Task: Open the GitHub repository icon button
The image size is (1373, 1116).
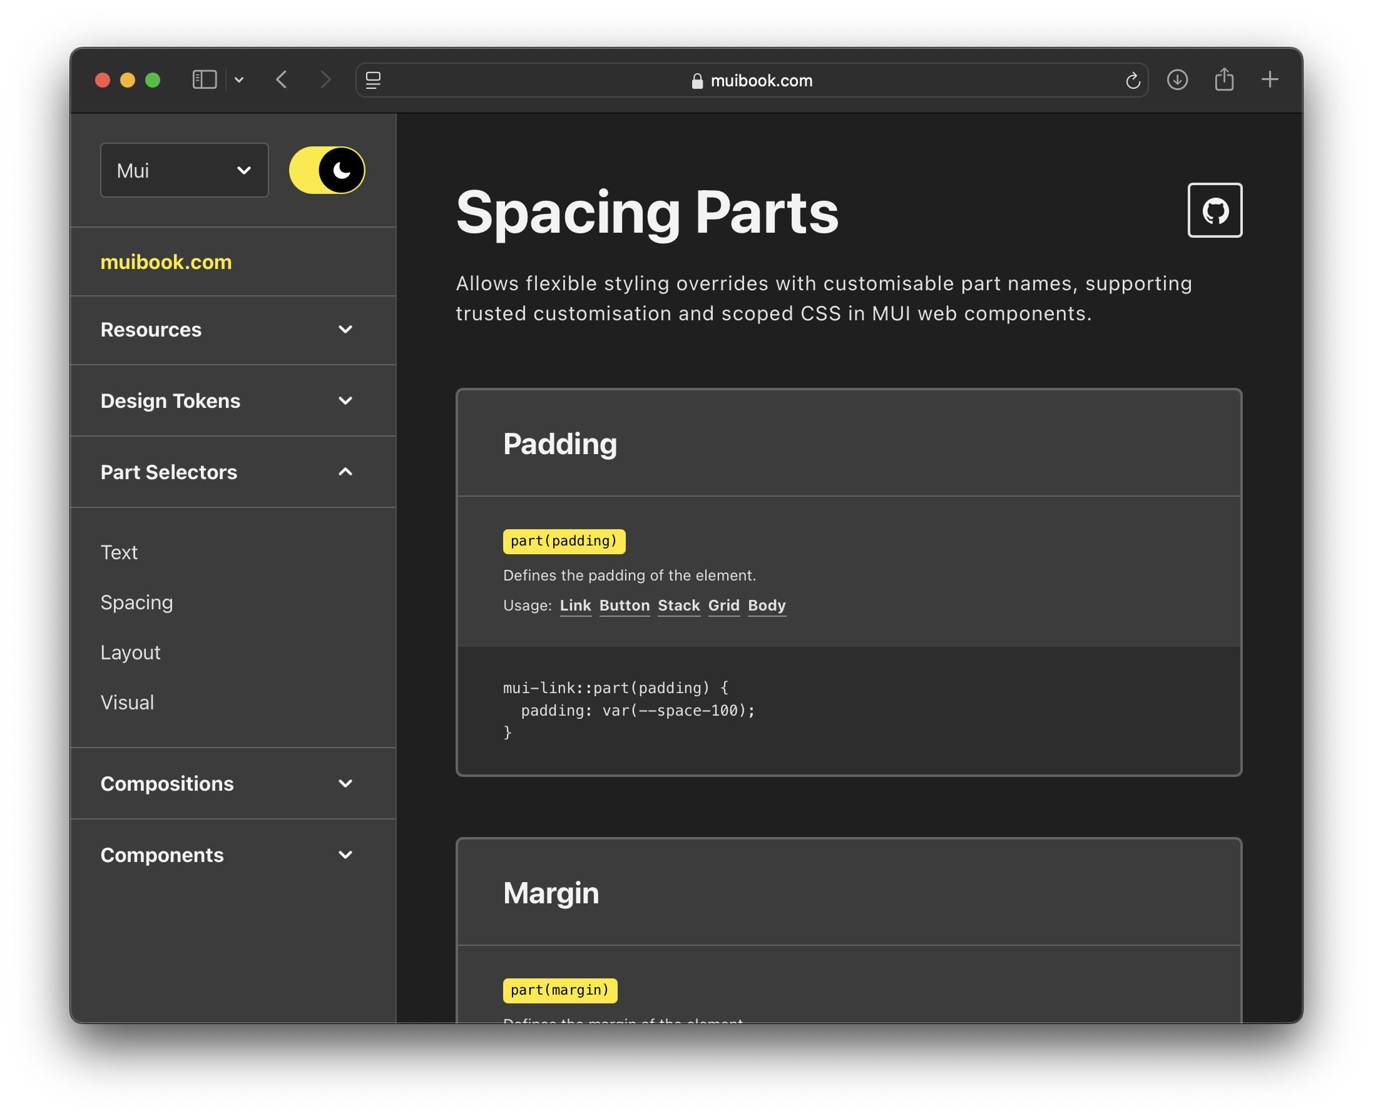Action: point(1214,210)
